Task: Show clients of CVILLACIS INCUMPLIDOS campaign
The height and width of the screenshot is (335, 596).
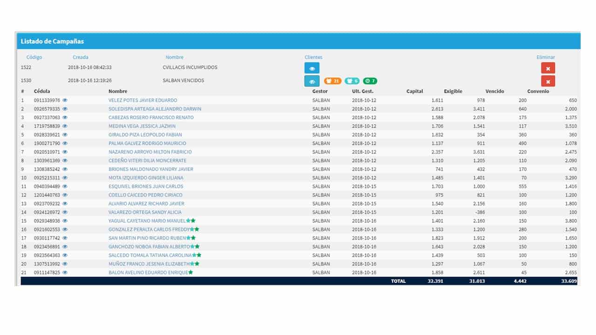Action: point(312,68)
